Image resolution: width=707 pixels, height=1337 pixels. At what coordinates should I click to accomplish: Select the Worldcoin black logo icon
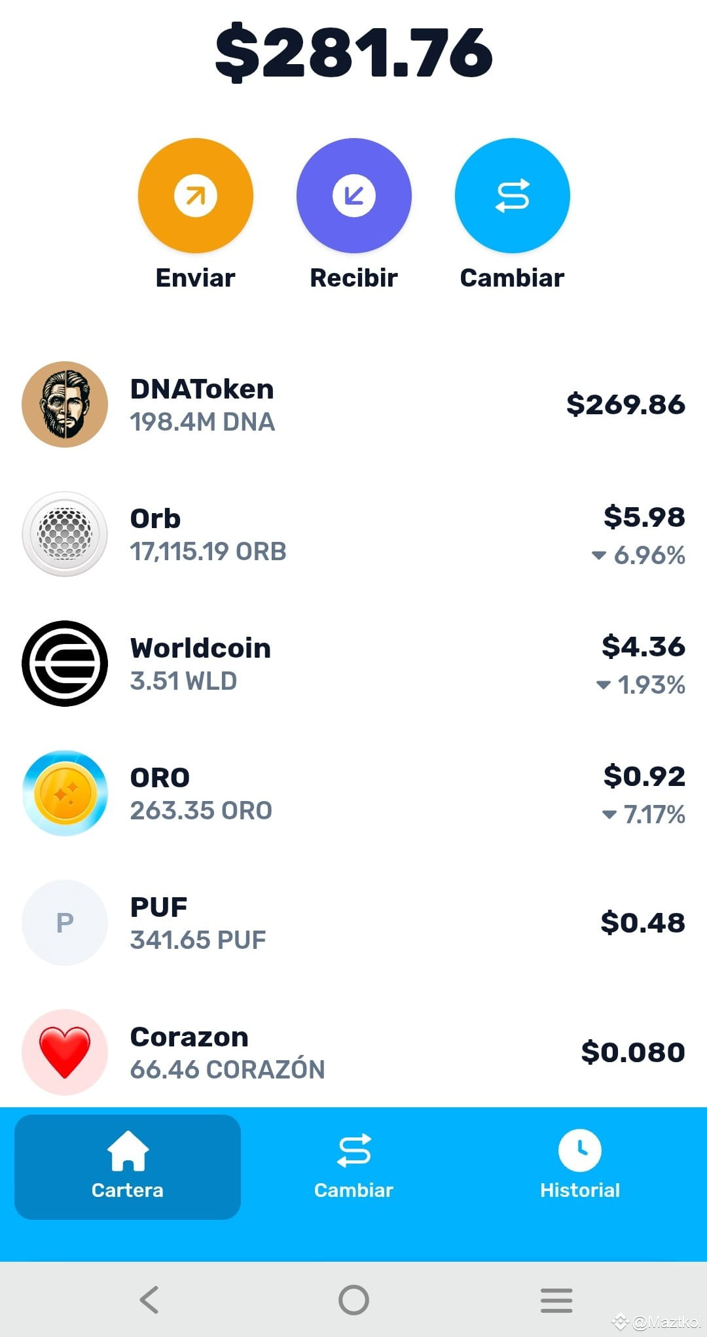pos(65,664)
